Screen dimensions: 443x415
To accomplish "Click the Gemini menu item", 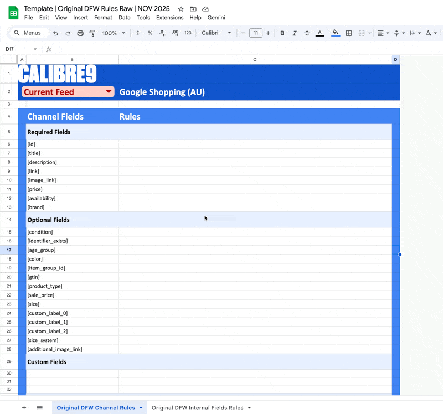I will point(216,18).
